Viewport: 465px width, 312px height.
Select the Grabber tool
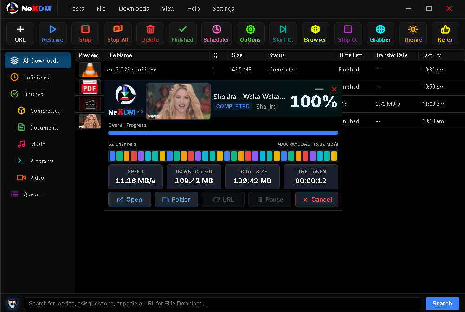(380, 33)
